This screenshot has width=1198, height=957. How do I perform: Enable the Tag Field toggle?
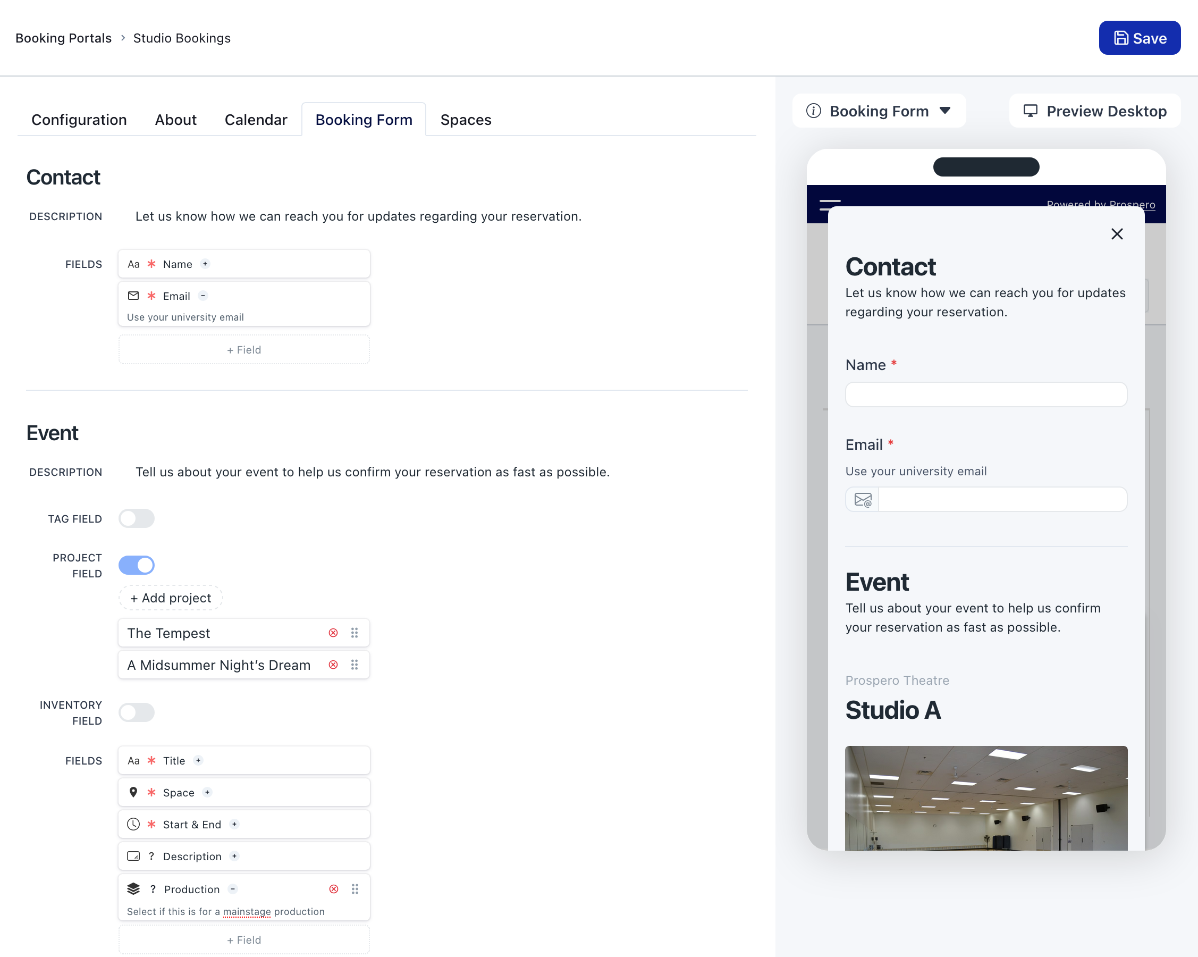pyautogui.click(x=137, y=518)
